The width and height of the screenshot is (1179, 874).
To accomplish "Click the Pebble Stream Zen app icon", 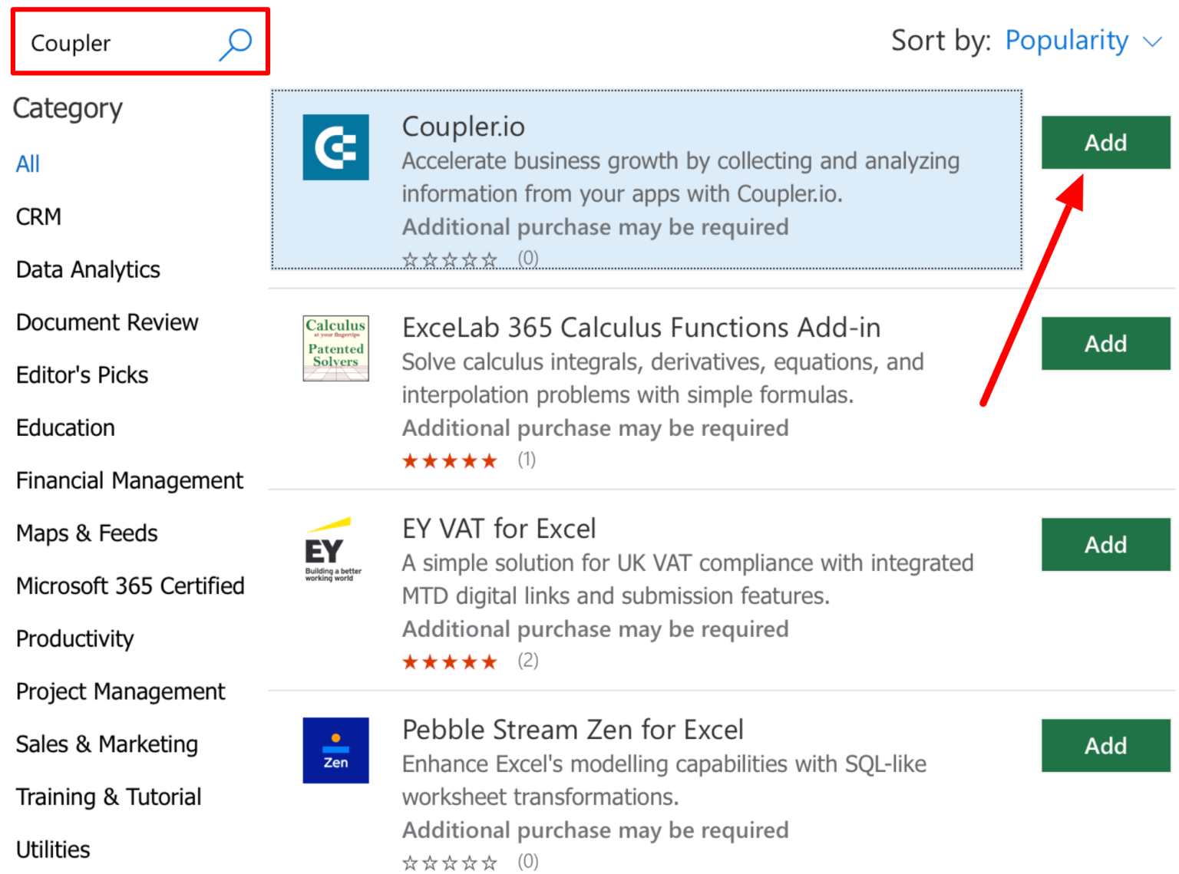I will click(335, 750).
